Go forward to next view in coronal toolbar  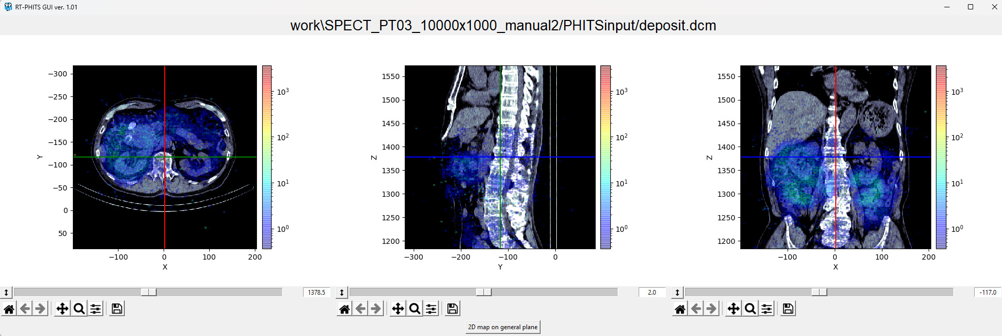(x=712, y=309)
